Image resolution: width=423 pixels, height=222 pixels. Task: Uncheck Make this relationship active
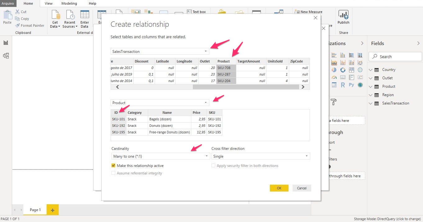click(113, 166)
